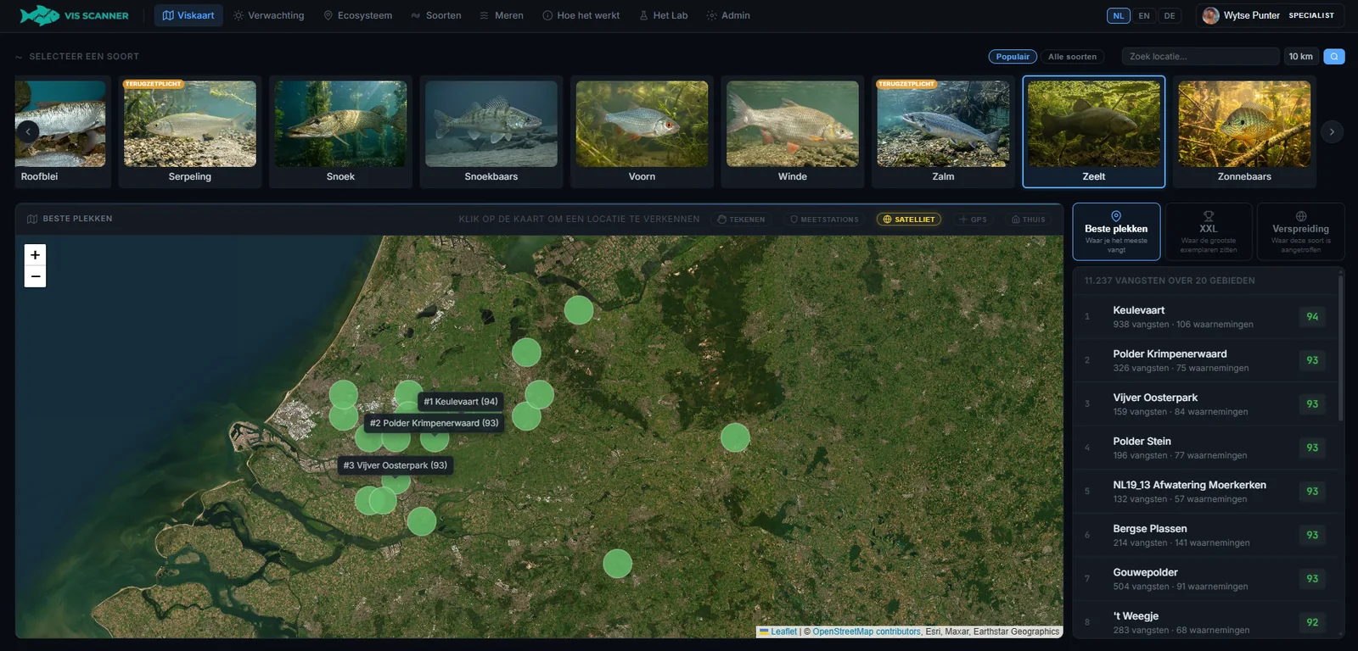
Task: Zoom in on the map
Action: [35, 254]
